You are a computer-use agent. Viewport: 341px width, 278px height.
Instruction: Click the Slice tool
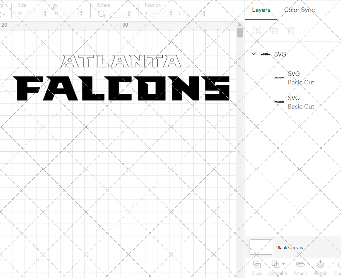257,268
